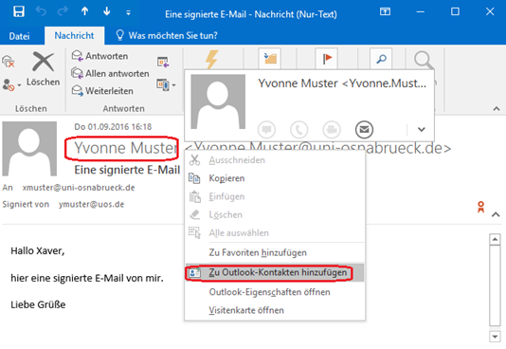Select Ausschneiden in the context menu

coord(275,160)
